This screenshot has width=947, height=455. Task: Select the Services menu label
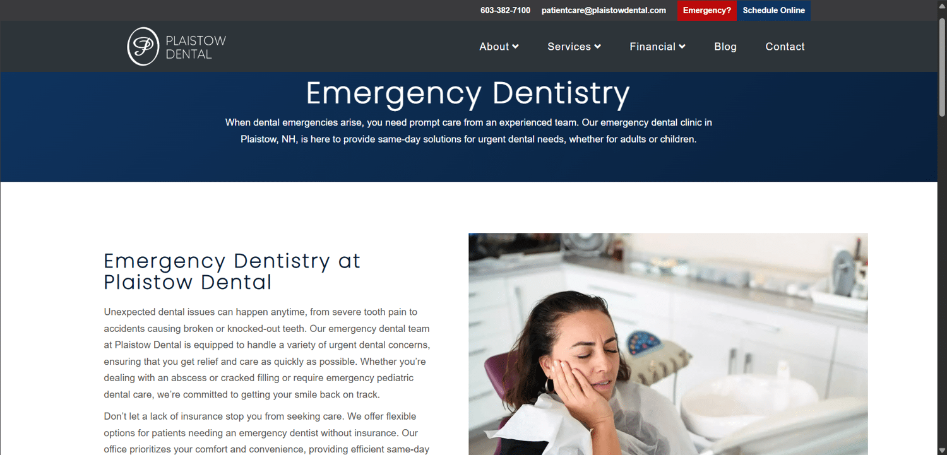(x=569, y=47)
